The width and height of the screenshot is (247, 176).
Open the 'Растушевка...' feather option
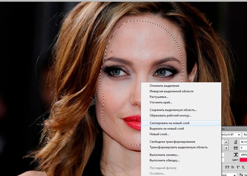coord(181,97)
